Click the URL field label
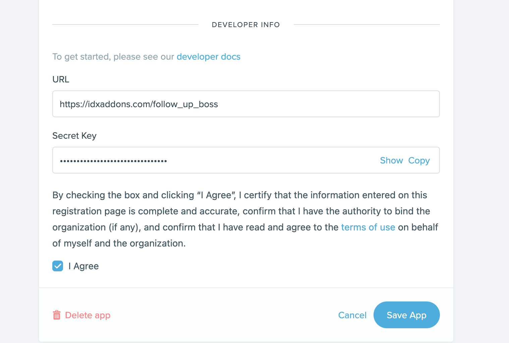The image size is (509, 343). [61, 79]
